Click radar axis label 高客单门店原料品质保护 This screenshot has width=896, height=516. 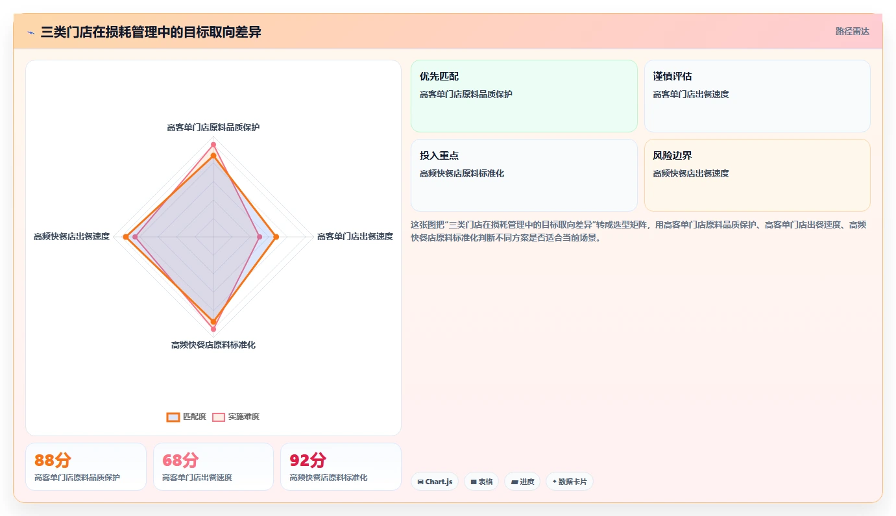click(213, 127)
